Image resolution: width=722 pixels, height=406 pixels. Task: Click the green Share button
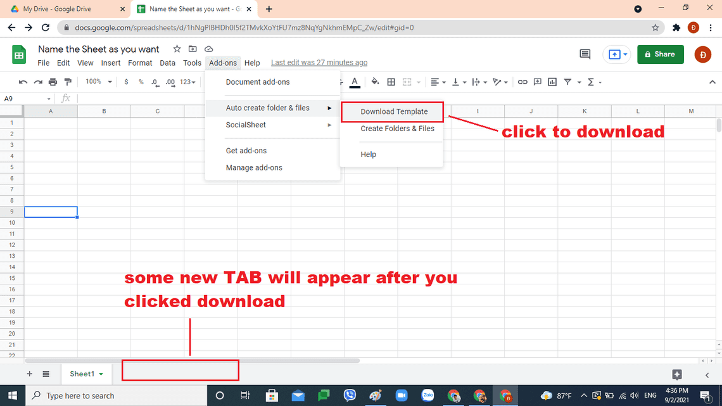pos(660,54)
